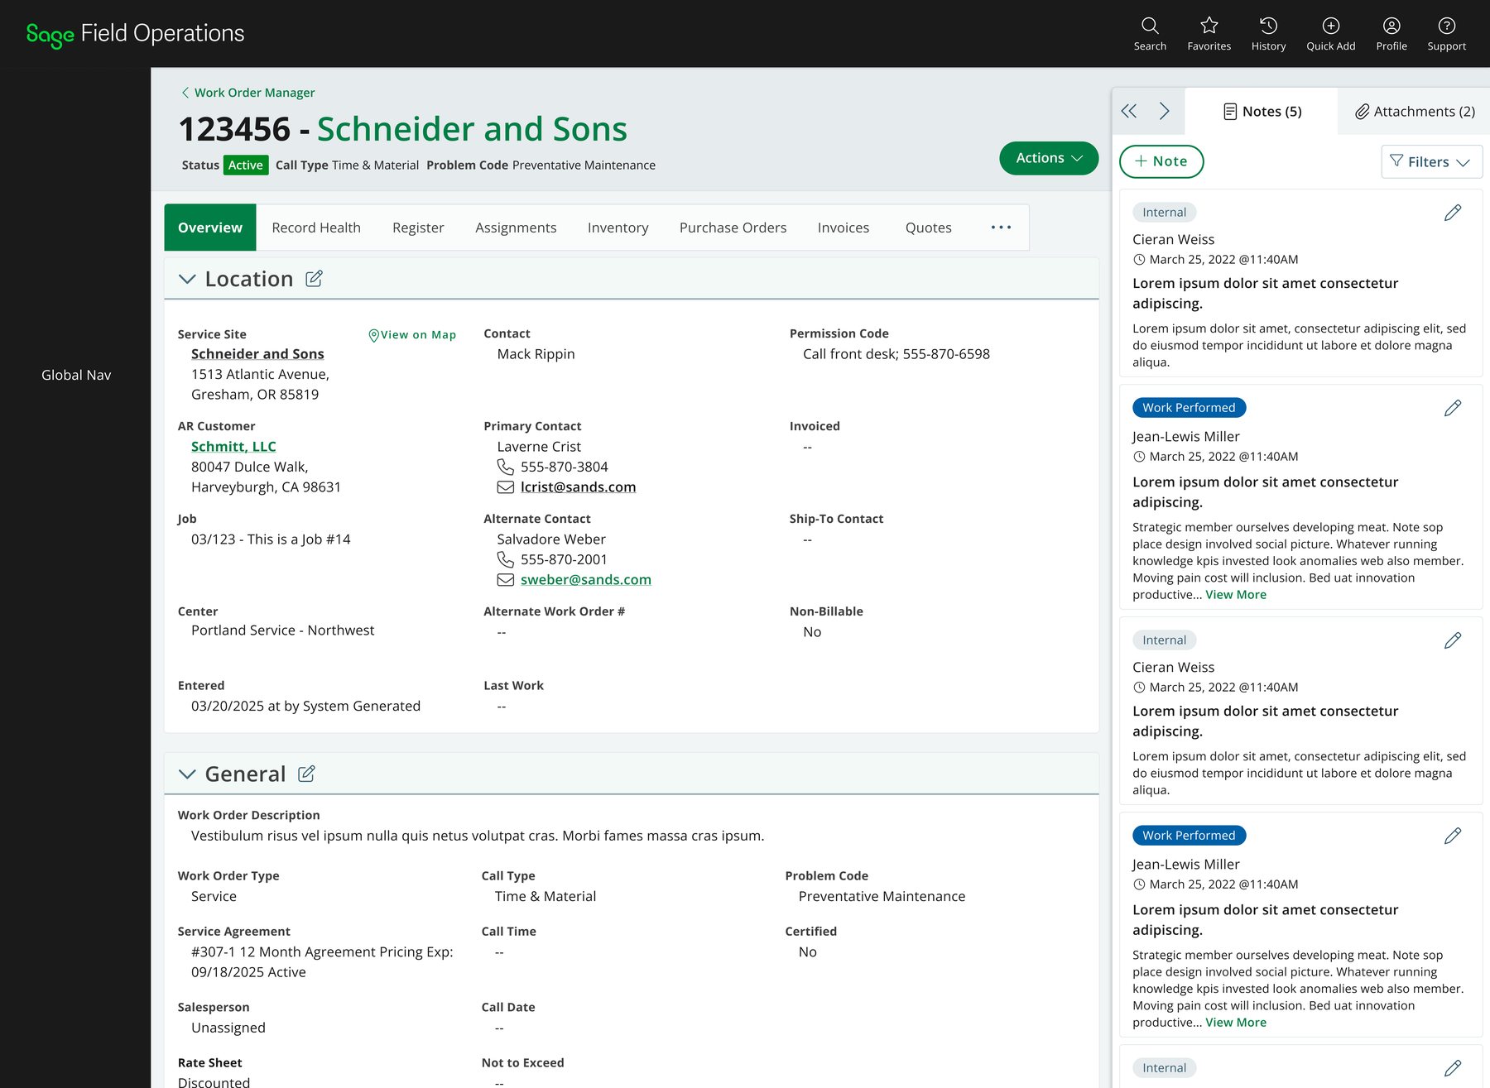The height and width of the screenshot is (1088, 1490).
Task: Switch to Register tab
Action: pyautogui.click(x=418, y=228)
